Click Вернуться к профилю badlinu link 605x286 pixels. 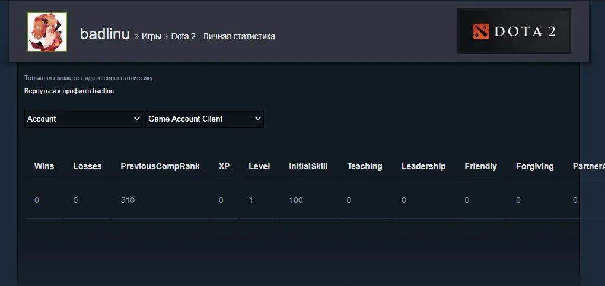69,91
